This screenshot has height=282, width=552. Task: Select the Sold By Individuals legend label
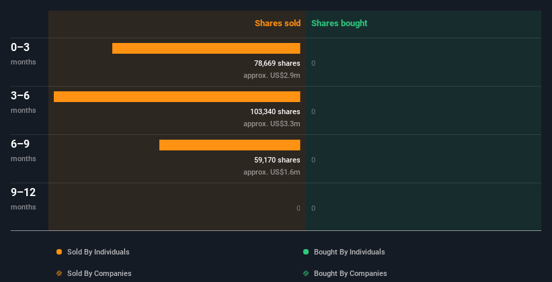click(x=98, y=252)
